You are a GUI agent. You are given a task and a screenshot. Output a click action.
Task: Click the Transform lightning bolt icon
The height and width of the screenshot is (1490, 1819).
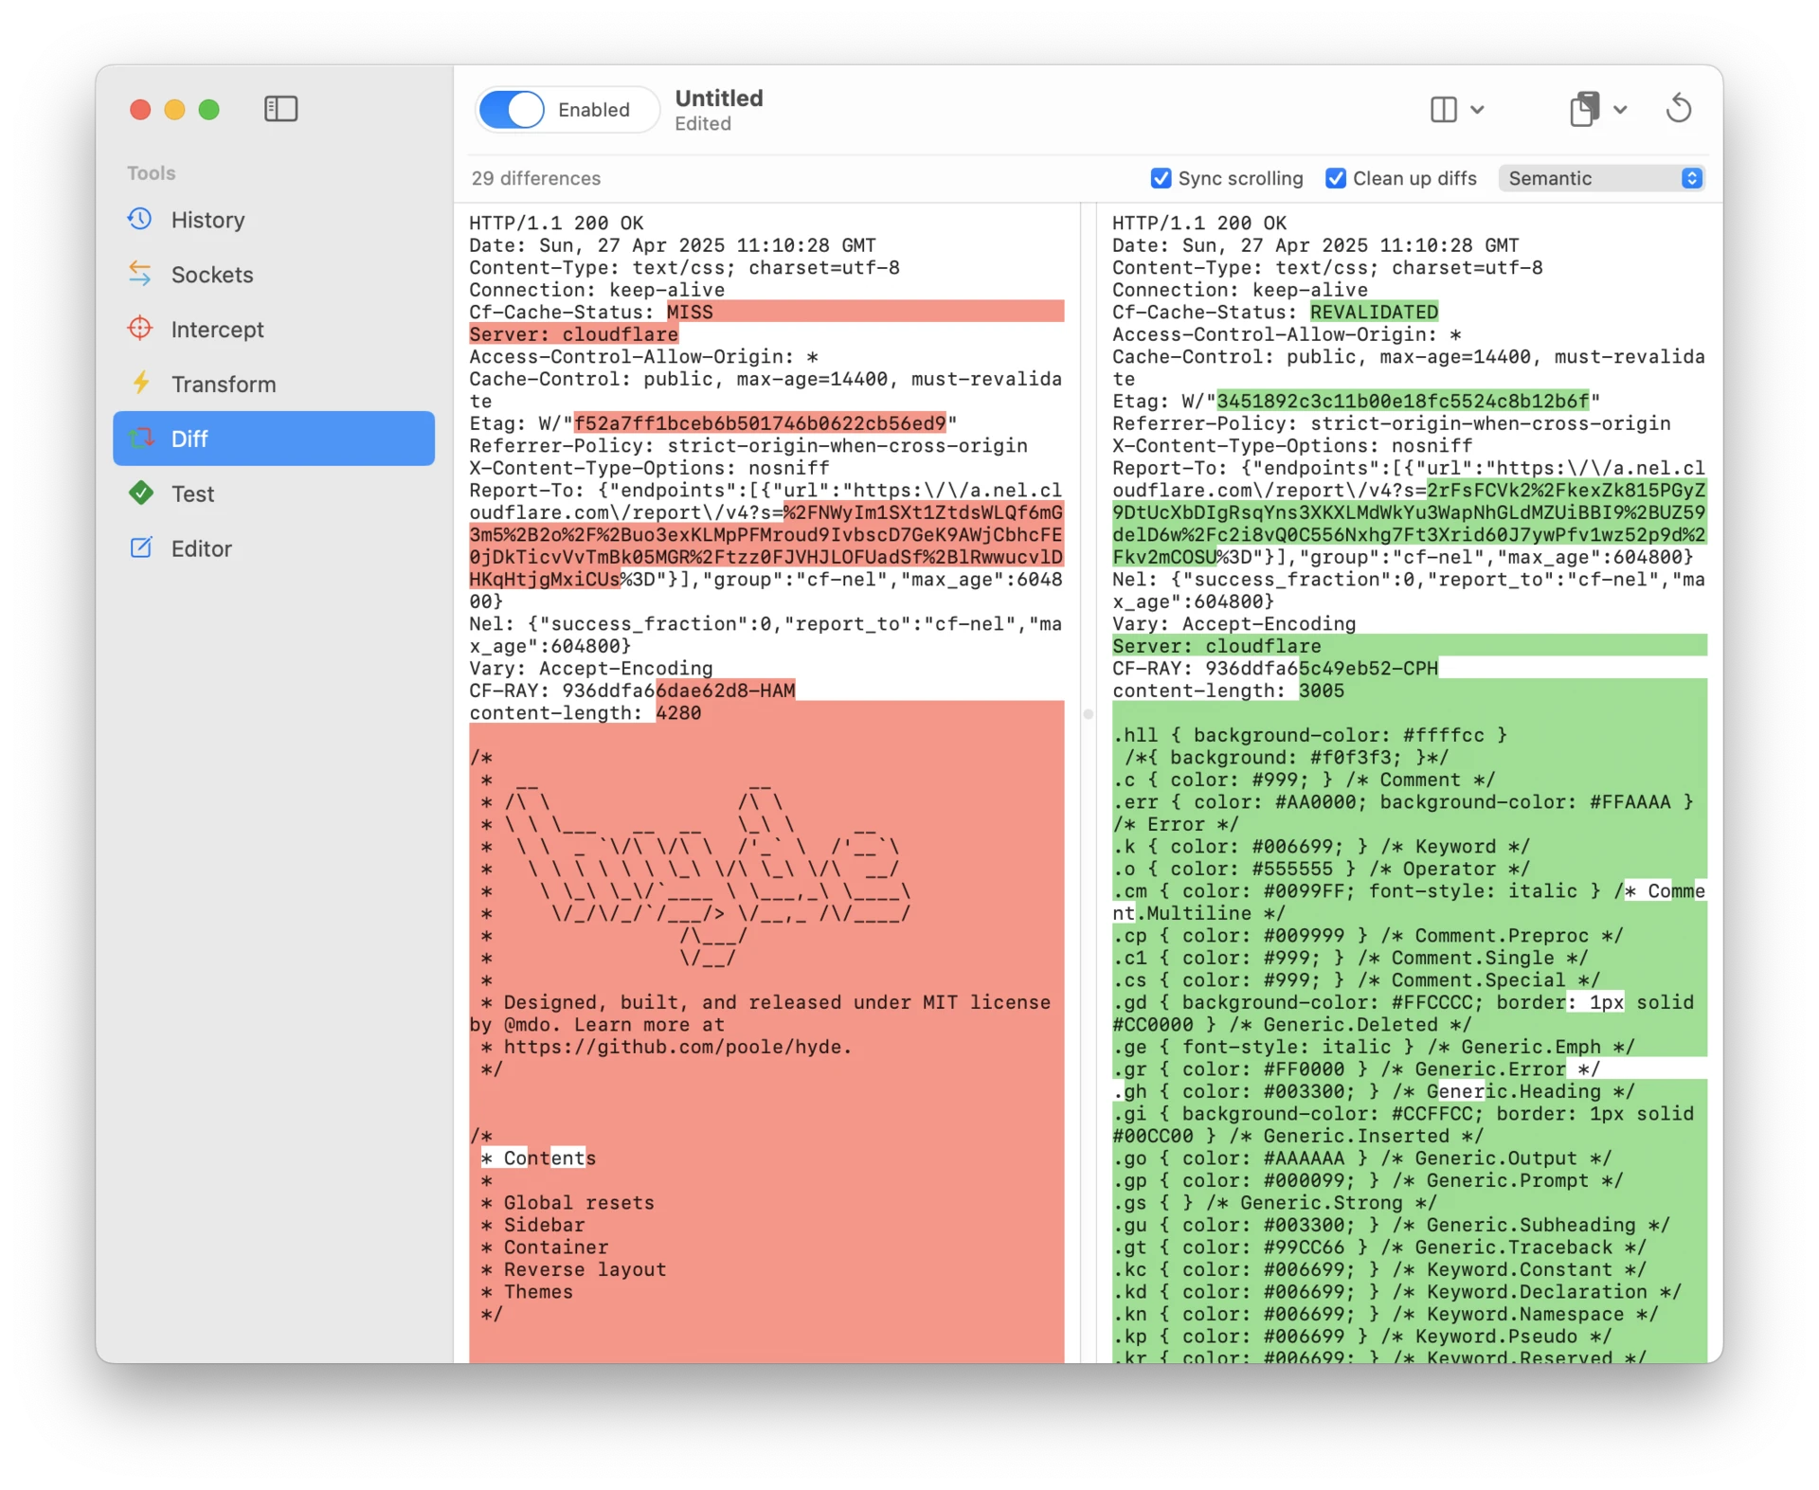coord(139,384)
